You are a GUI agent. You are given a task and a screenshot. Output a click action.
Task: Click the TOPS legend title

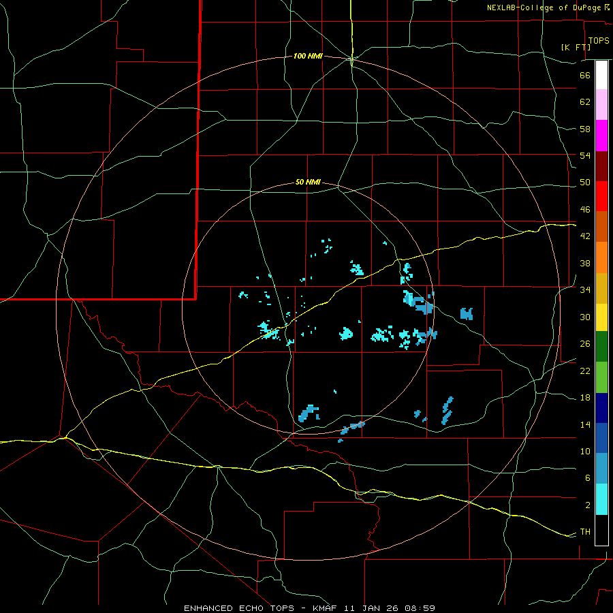coord(598,41)
